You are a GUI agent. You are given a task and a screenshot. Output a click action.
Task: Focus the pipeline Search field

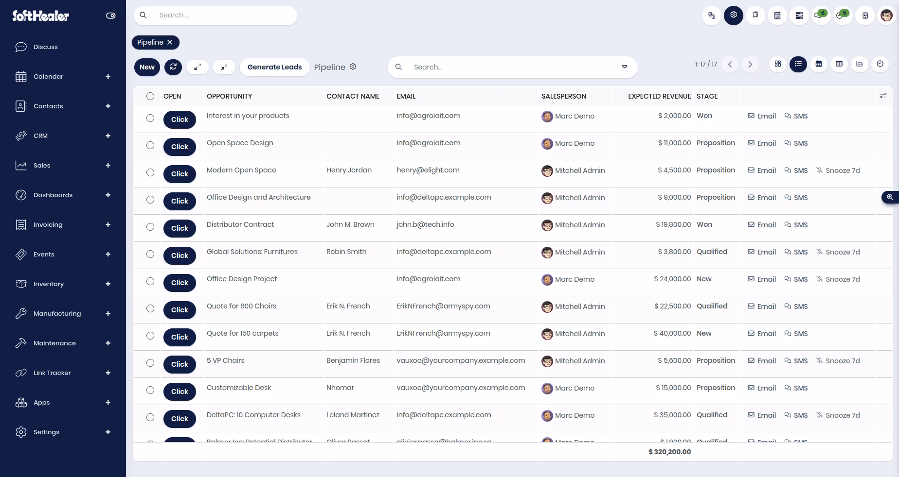513,67
